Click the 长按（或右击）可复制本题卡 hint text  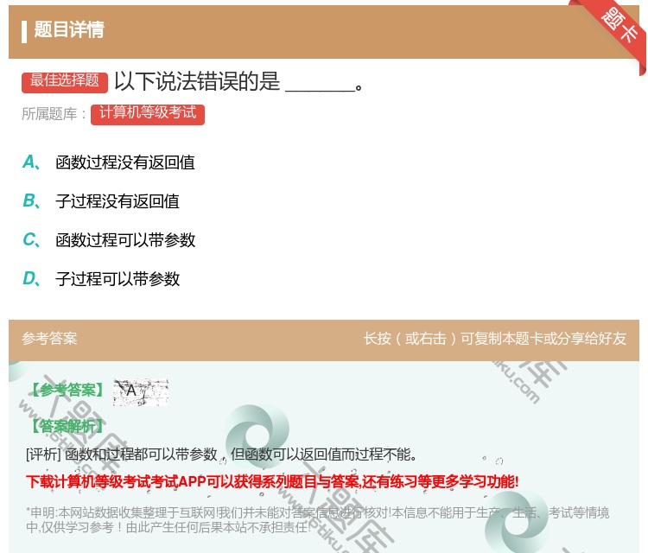[x=495, y=339]
